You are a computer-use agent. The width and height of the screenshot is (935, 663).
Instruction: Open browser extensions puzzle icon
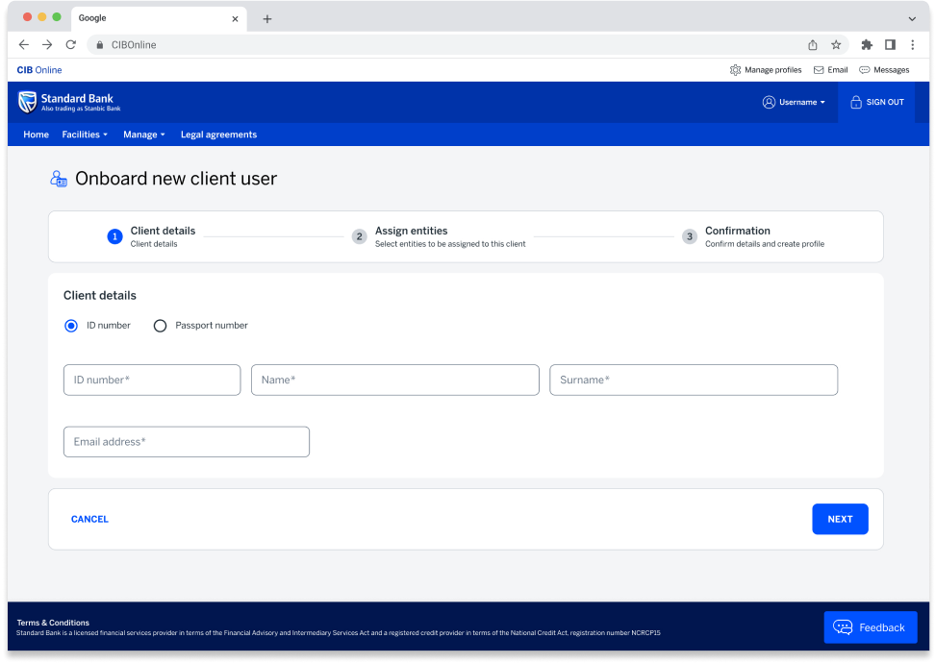coord(867,45)
